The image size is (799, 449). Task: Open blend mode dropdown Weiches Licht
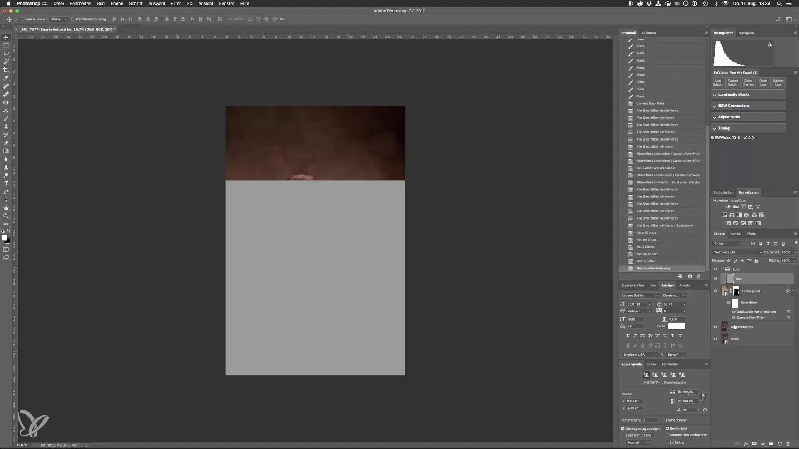[x=737, y=252]
